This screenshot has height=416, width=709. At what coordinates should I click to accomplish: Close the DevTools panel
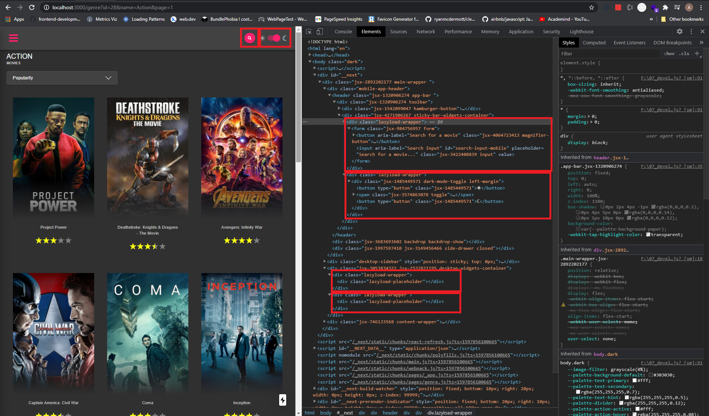(702, 31)
